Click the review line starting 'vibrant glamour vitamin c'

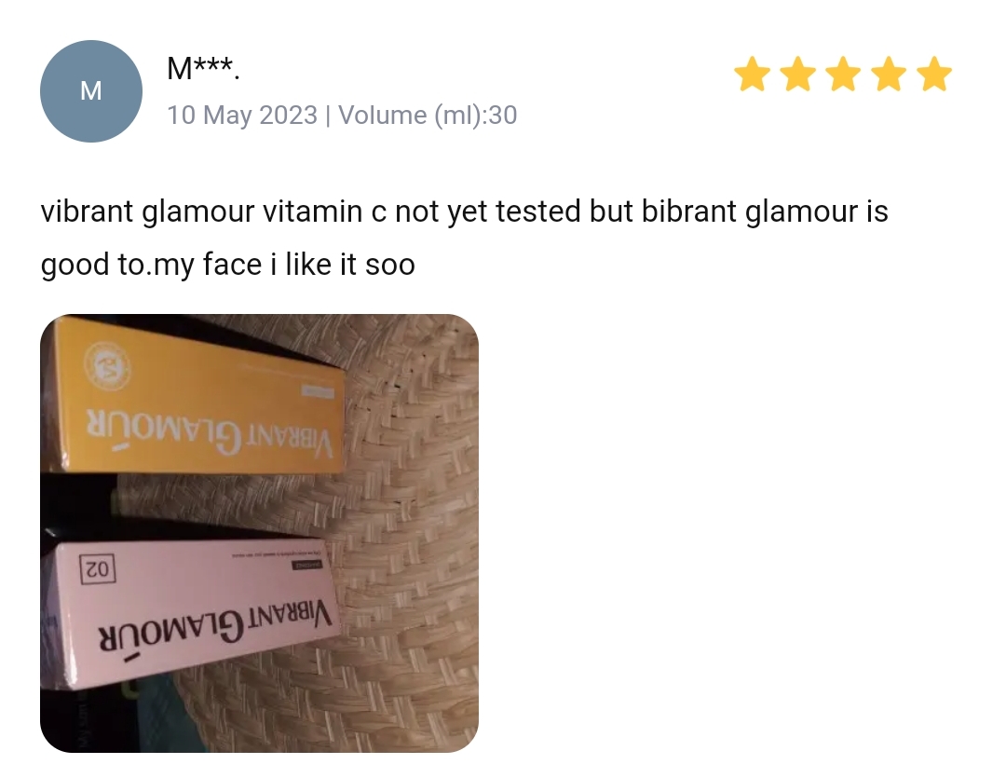tap(464, 212)
